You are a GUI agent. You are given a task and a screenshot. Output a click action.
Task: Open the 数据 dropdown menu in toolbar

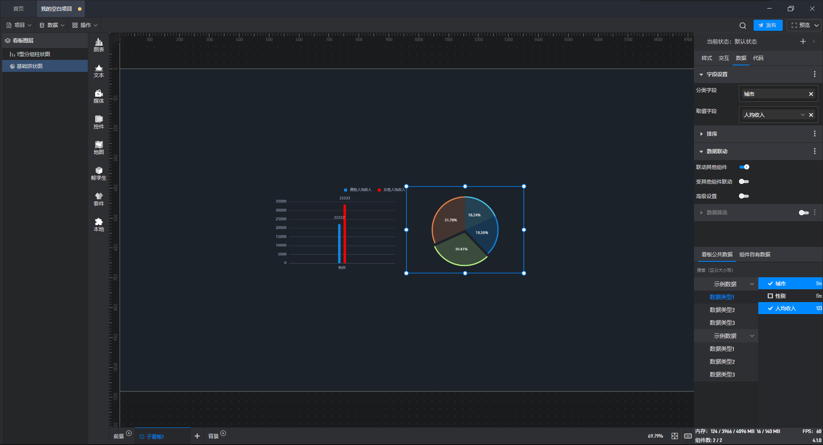(52, 25)
